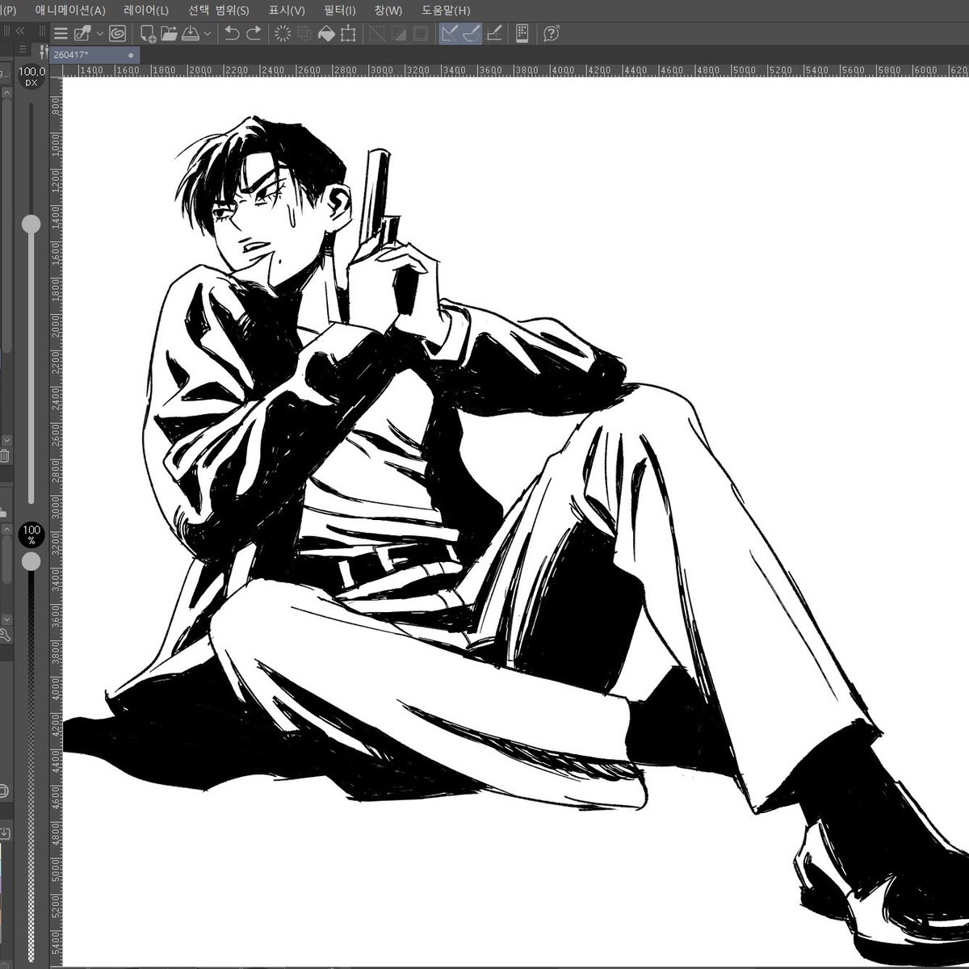Screen dimensions: 969x969
Task: Click the download icon above color palette
Action: [5, 833]
